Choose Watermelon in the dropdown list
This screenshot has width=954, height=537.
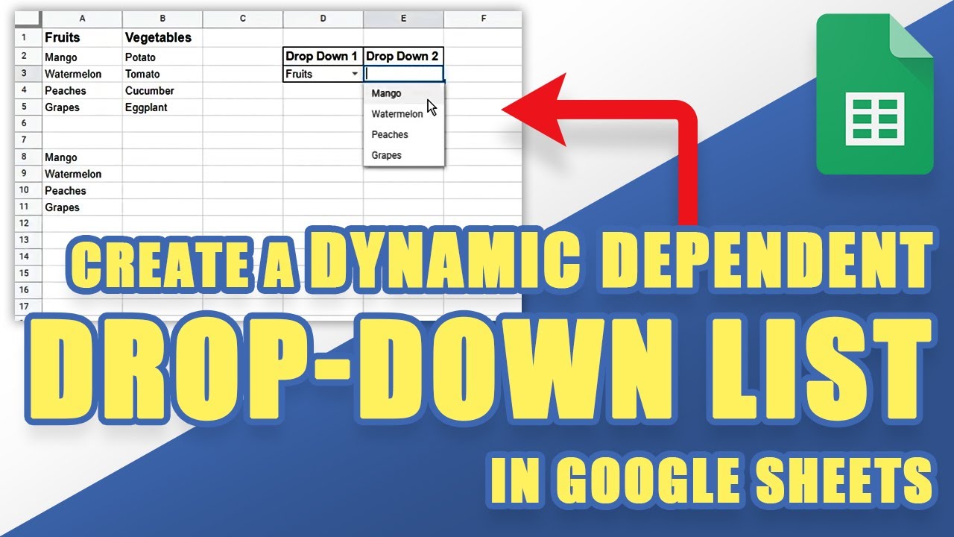tap(404, 114)
